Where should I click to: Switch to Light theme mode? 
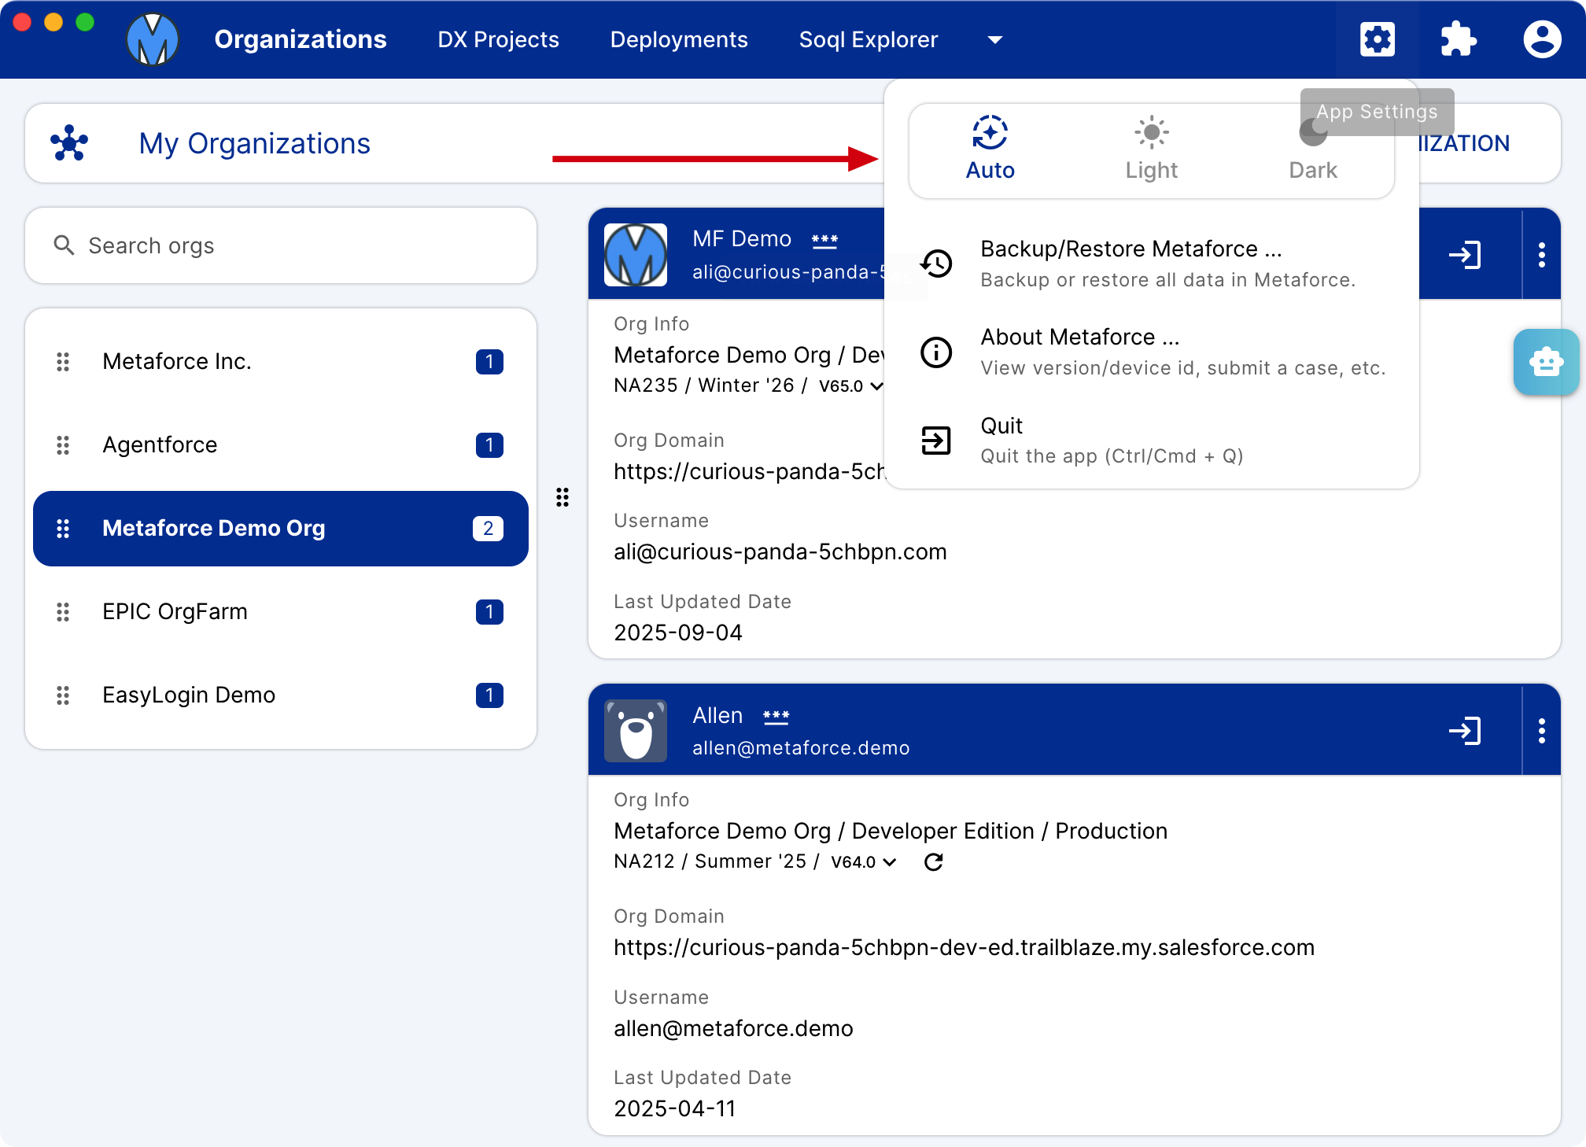coord(1151,149)
